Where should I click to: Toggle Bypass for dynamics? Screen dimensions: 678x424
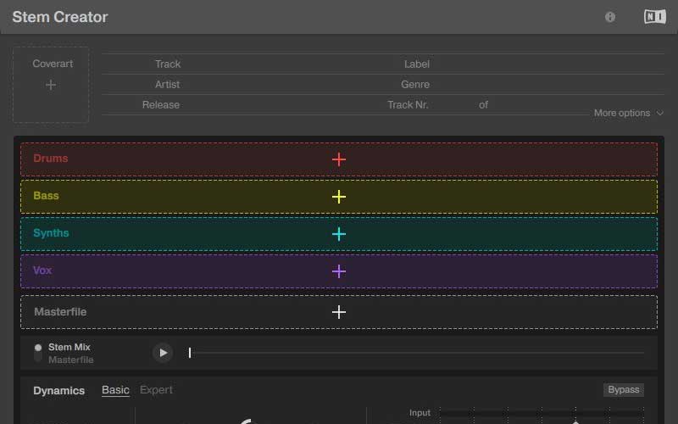point(624,389)
